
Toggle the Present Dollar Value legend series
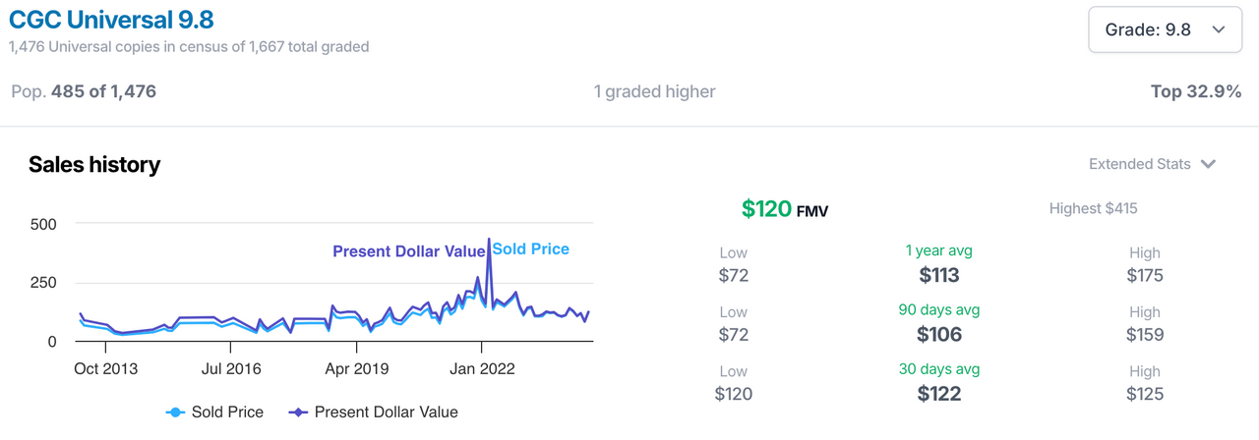pyautogui.click(x=373, y=412)
